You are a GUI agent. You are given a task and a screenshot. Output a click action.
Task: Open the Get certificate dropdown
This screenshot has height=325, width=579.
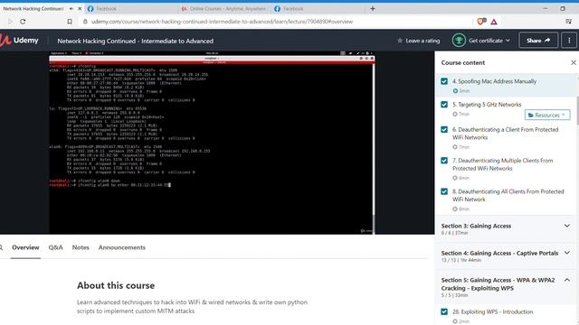click(x=489, y=41)
